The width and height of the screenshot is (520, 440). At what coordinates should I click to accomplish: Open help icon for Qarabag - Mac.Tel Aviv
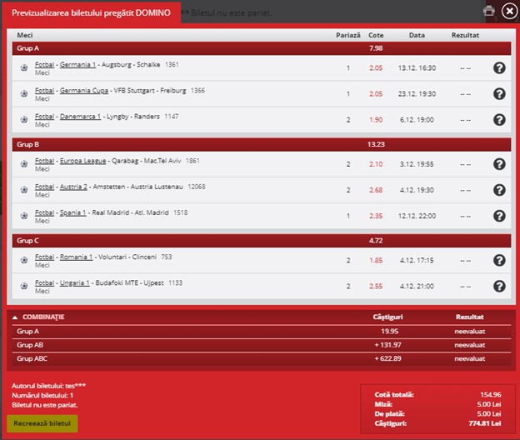click(x=499, y=165)
